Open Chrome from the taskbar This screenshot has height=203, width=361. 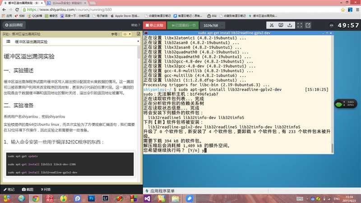point(36,198)
